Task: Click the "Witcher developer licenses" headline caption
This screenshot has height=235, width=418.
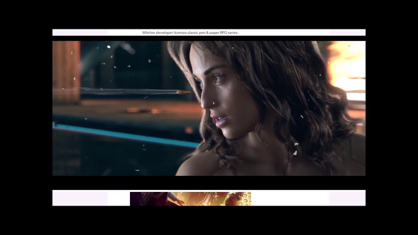Action: click(190, 33)
